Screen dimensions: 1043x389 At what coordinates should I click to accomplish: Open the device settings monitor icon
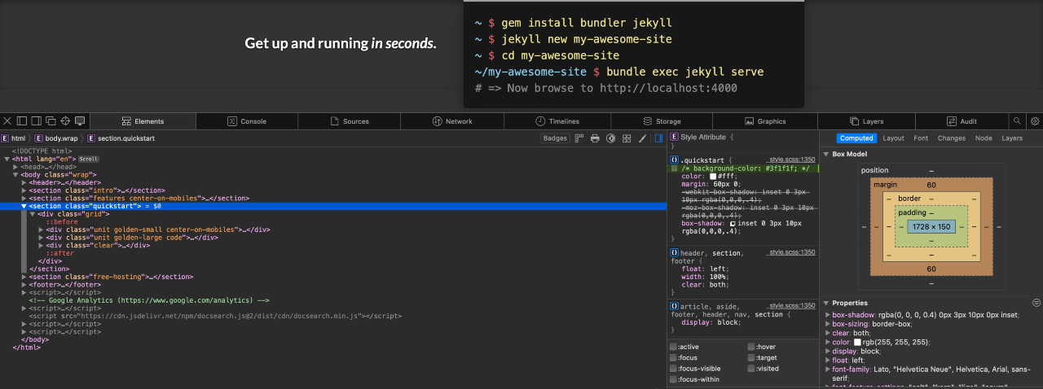pyautogui.click(x=80, y=121)
